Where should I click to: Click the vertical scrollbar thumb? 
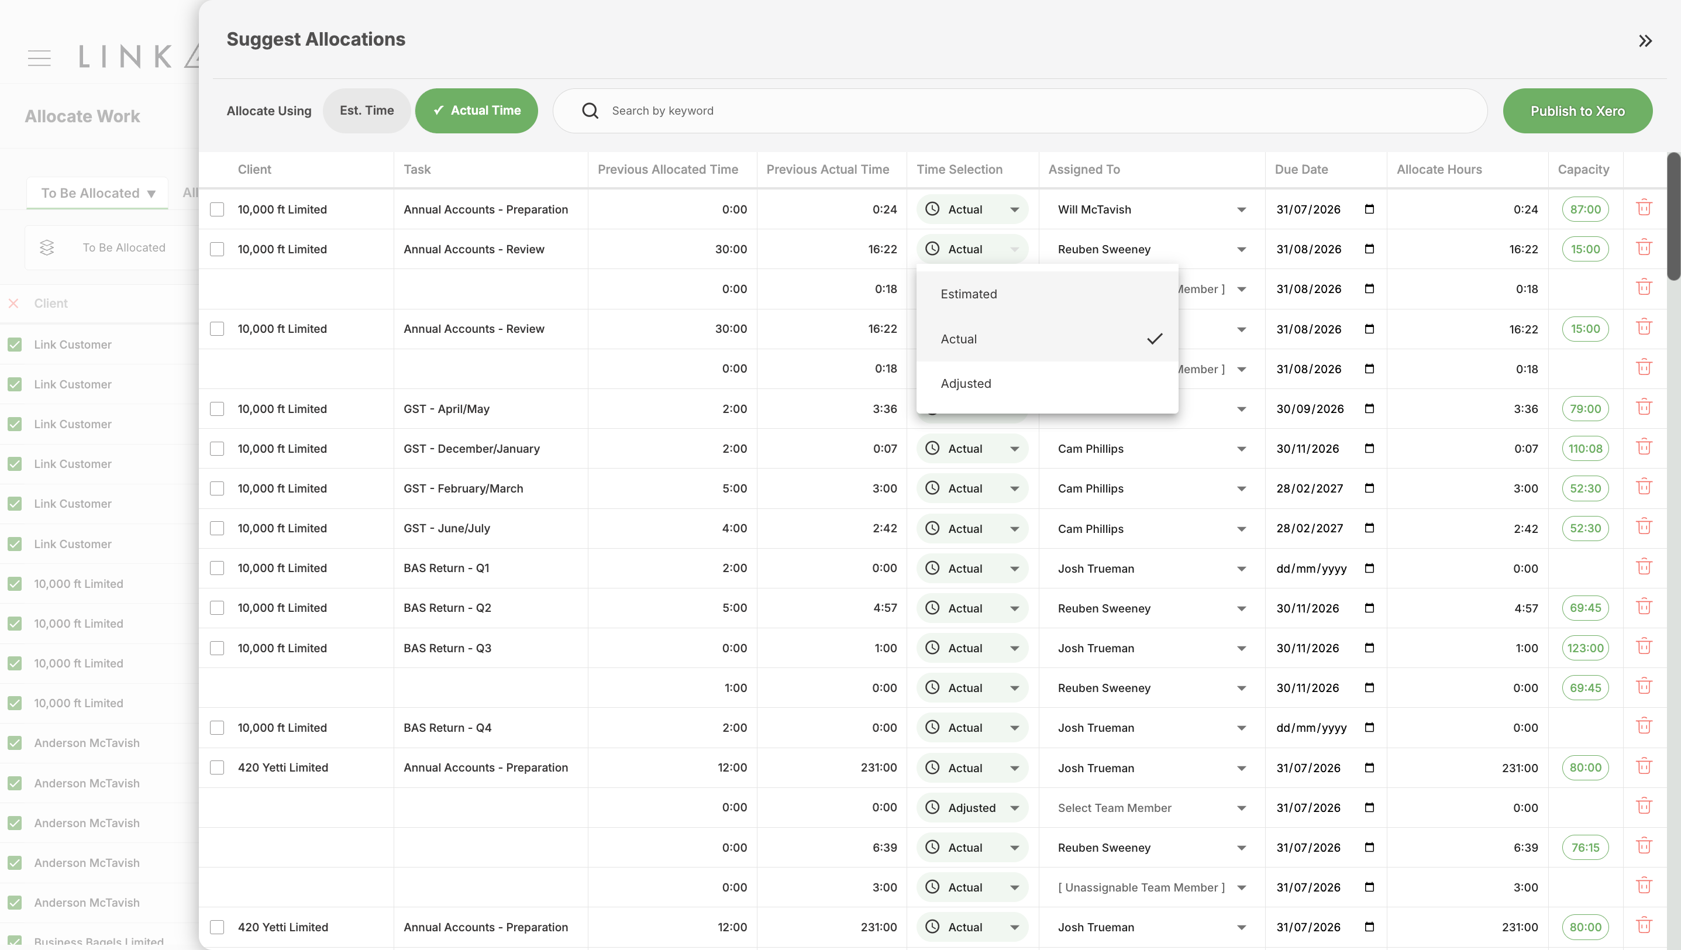click(1674, 216)
